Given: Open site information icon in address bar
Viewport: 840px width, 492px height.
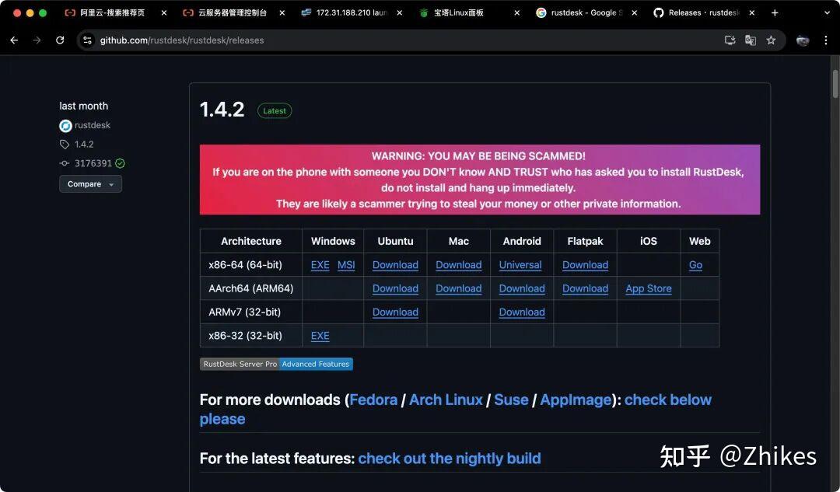Looking at the screenshot, I should pos(87,40).
